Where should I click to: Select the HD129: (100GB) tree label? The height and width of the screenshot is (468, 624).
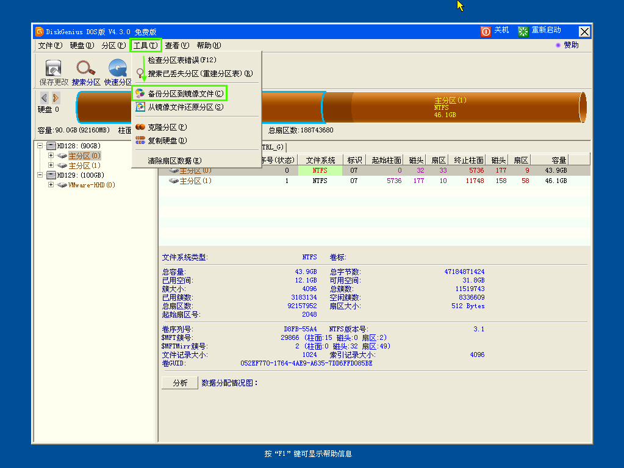pos(81,175)
